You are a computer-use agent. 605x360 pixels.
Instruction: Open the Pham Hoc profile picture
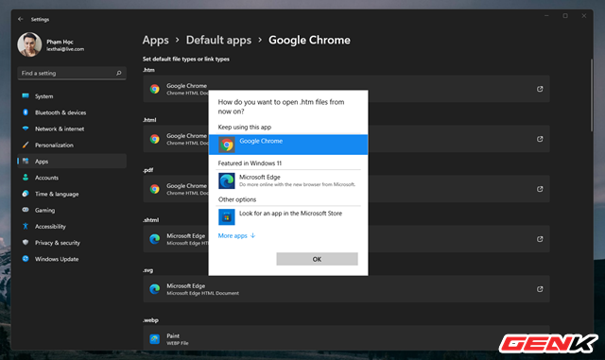click(29, 44)
